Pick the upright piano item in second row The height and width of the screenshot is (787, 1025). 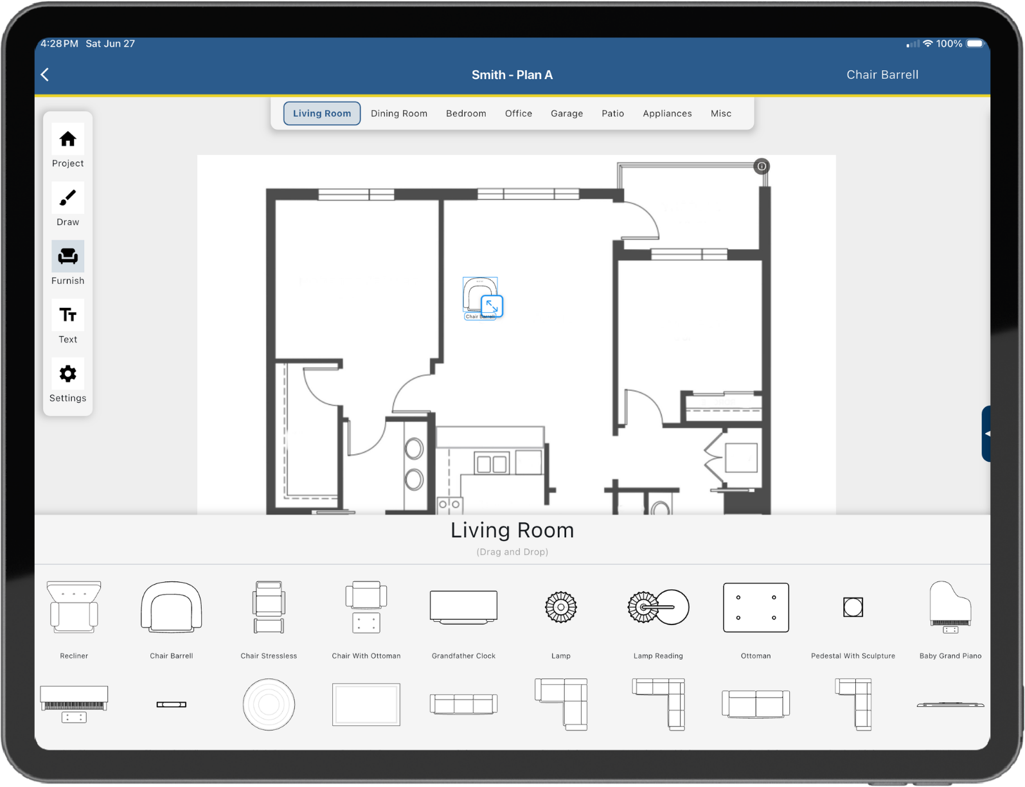coord(74,704)
